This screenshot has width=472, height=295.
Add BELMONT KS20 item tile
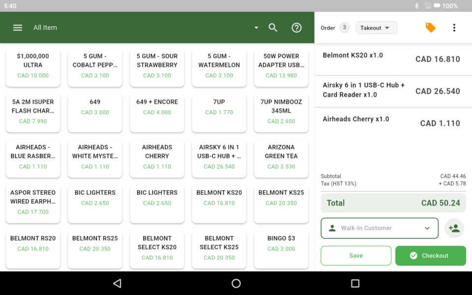click(x=219, y=205)
